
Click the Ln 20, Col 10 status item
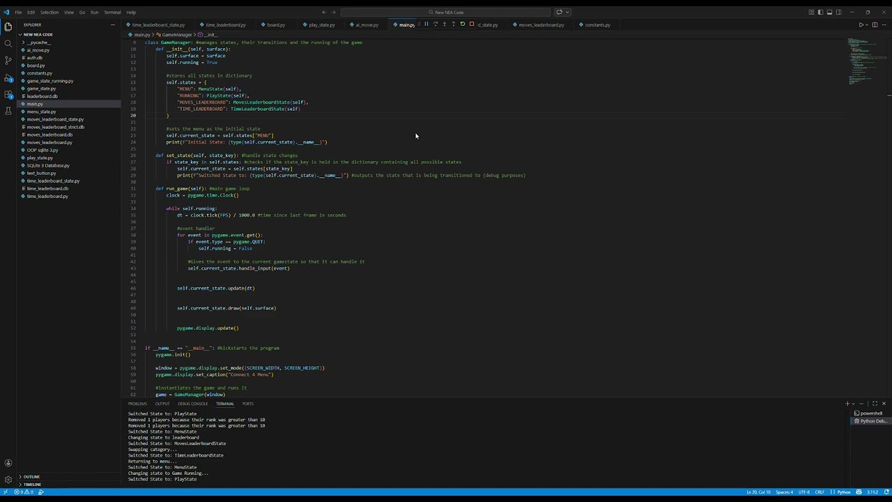coord(758,492)
